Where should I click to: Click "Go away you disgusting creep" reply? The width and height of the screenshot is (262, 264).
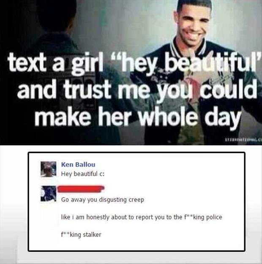pos(103,200)
